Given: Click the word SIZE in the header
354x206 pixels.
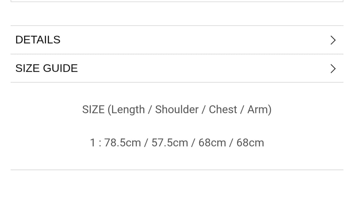Looking at the screenshot, I should tap(93, 109).
